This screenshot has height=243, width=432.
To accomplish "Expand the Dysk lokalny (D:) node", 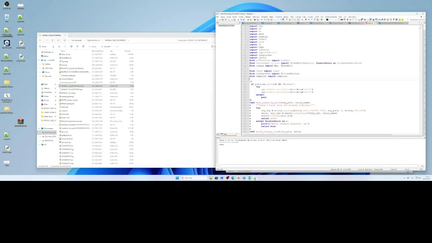I will [40, 137].
